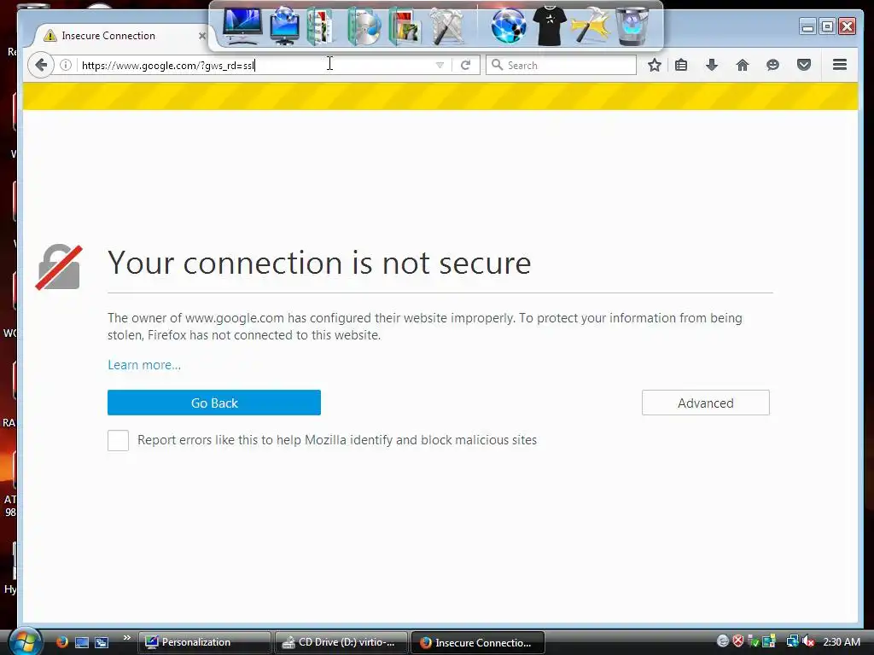Open the black t-shirt dock icon
The width and height of the screenshot is (874, 655).
549,26
